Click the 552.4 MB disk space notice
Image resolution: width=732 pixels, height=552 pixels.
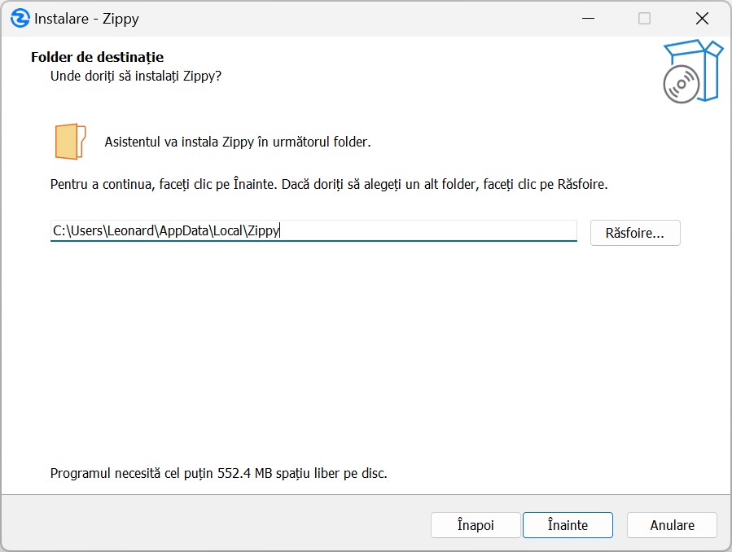point(218,473)
